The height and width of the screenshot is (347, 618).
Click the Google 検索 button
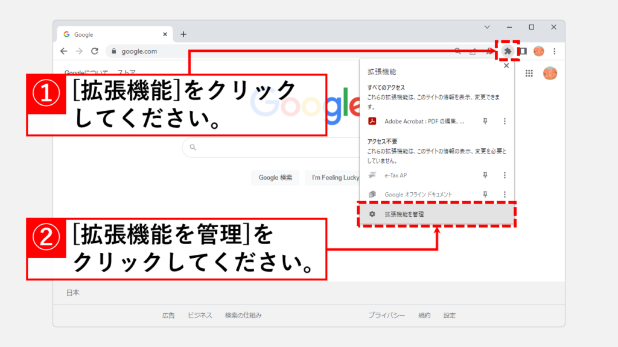[x=275, y=178]
